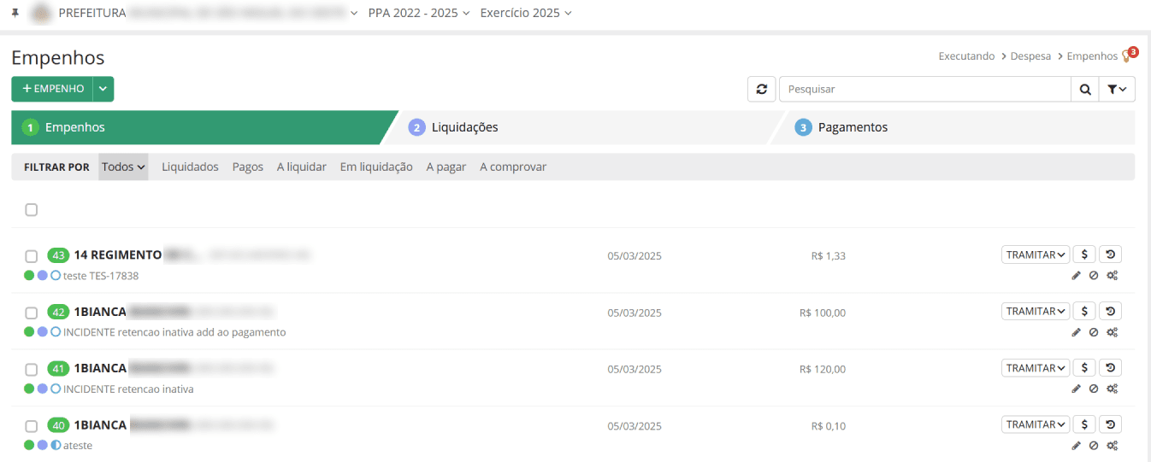Click the magnifying glass search icon
The width and height of the screenshot is (1151, 462).
click(1084, 89)
